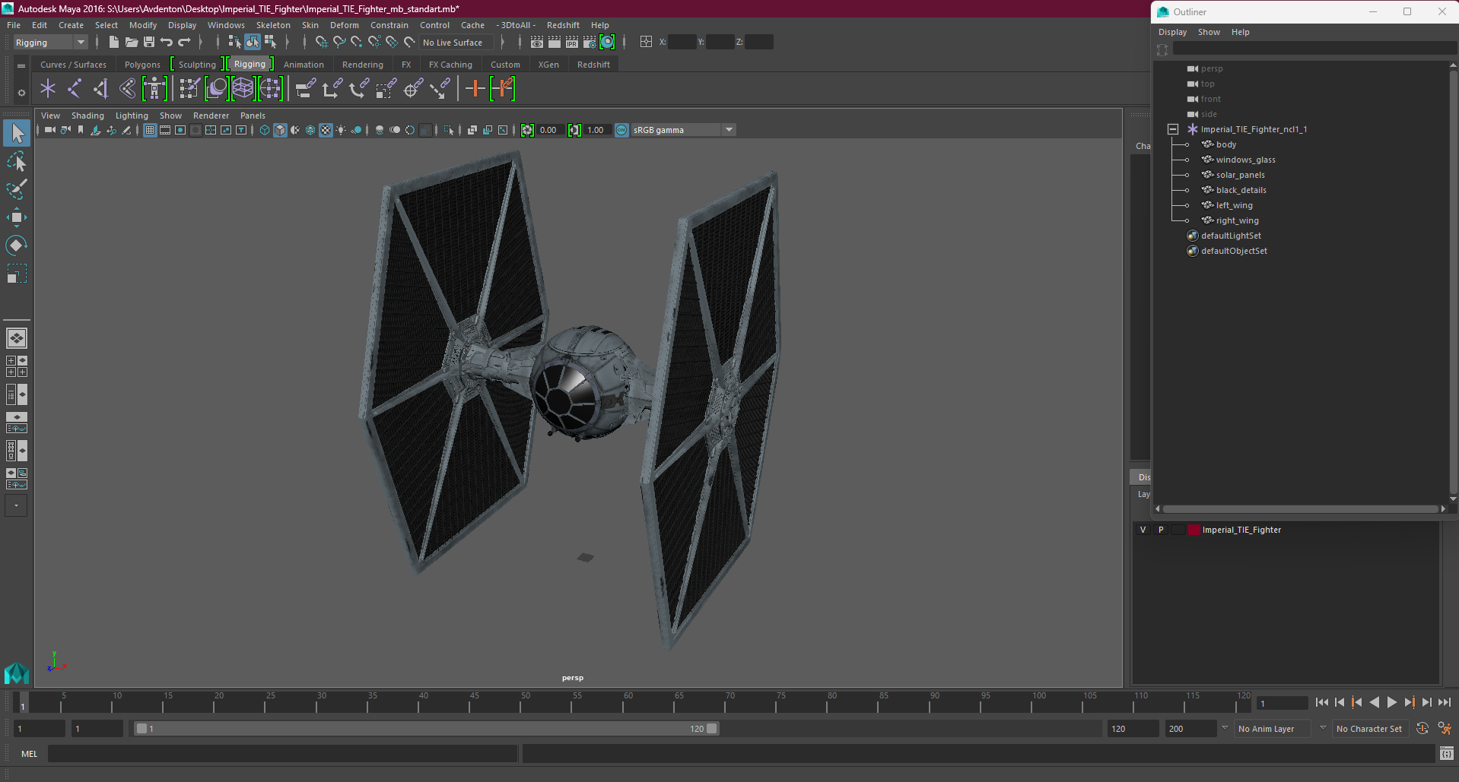This screenshot has width=1459, height=782.
Task: Create a new scene from status line
Action: 113,43
